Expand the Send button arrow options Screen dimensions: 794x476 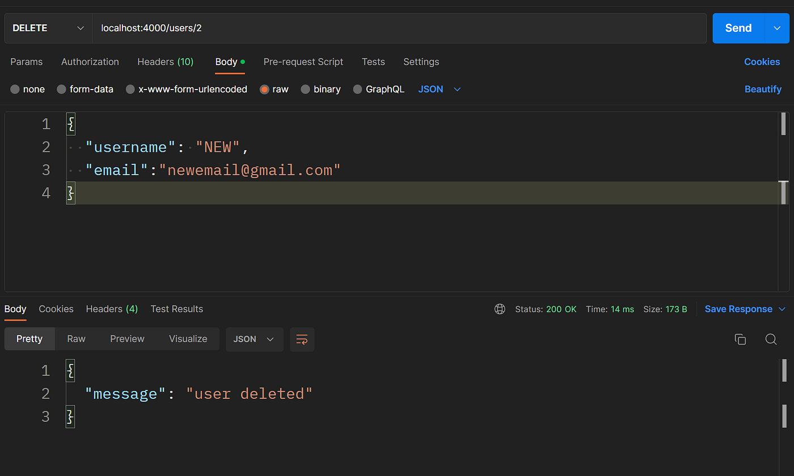pyautogui.click(x=777, y=28)
